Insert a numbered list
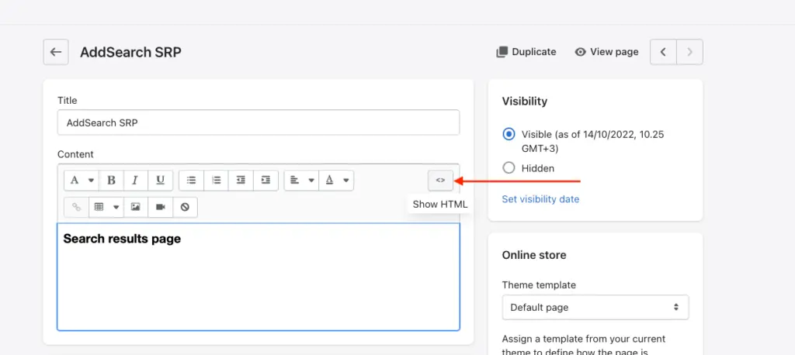The width and height of the screenshot is (795, 355). tap(217, 181)
